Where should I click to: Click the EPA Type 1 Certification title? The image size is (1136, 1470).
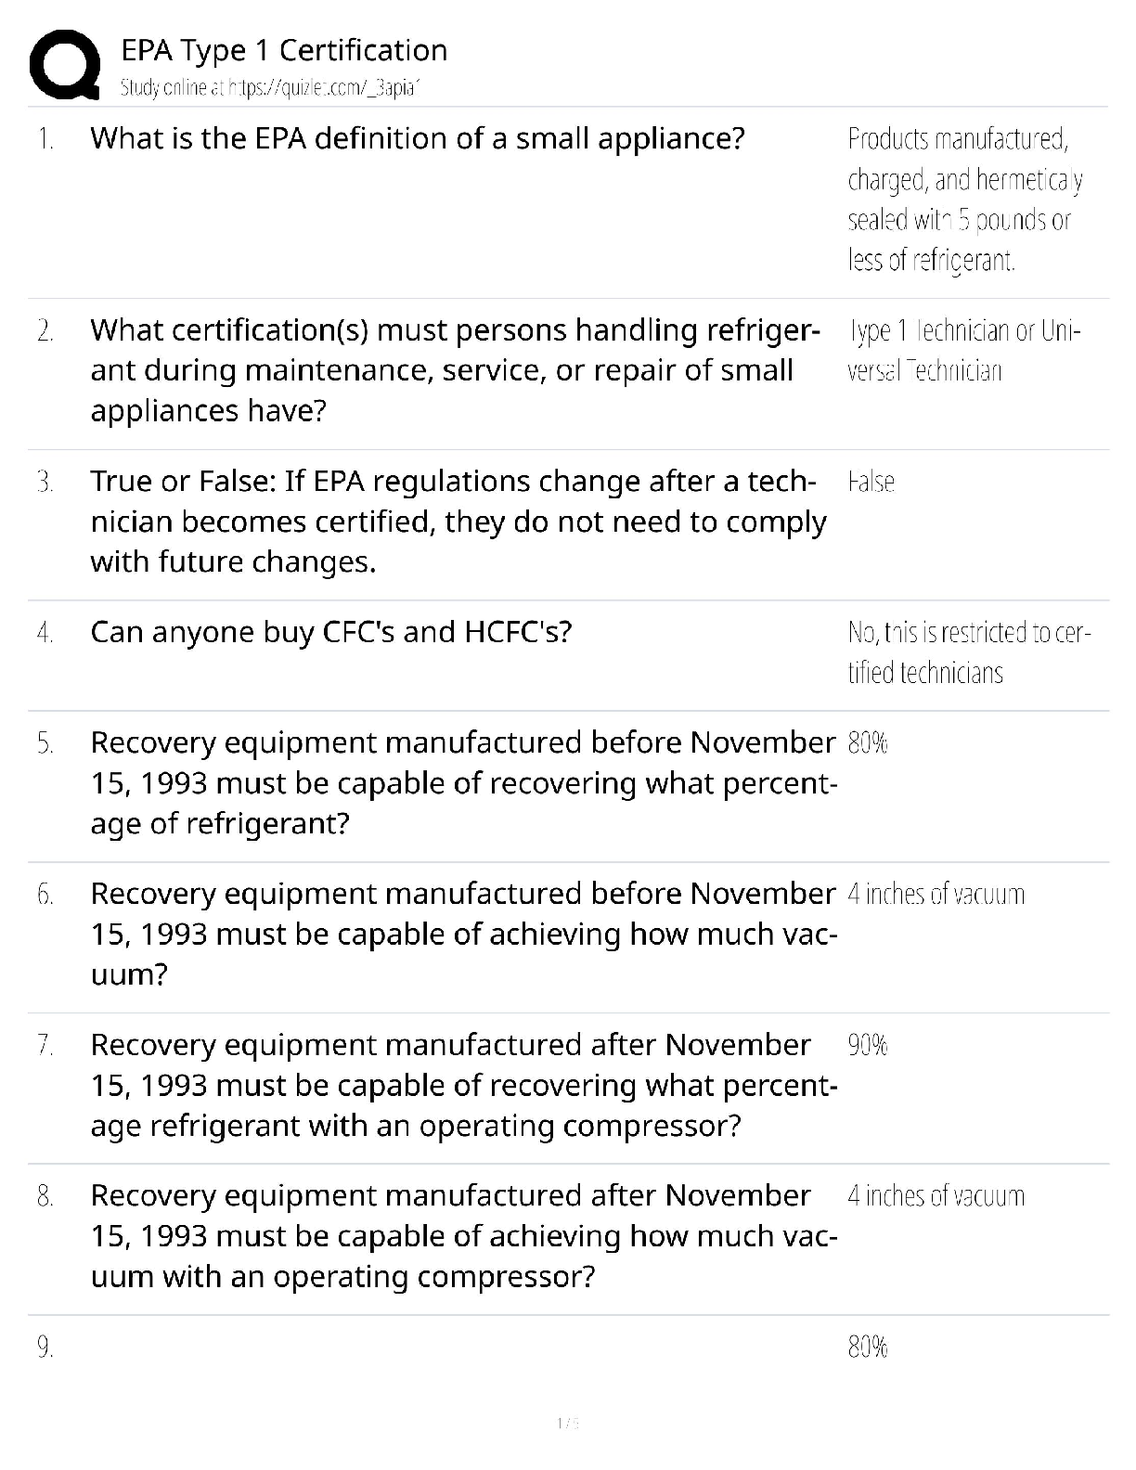coord(284,50)
